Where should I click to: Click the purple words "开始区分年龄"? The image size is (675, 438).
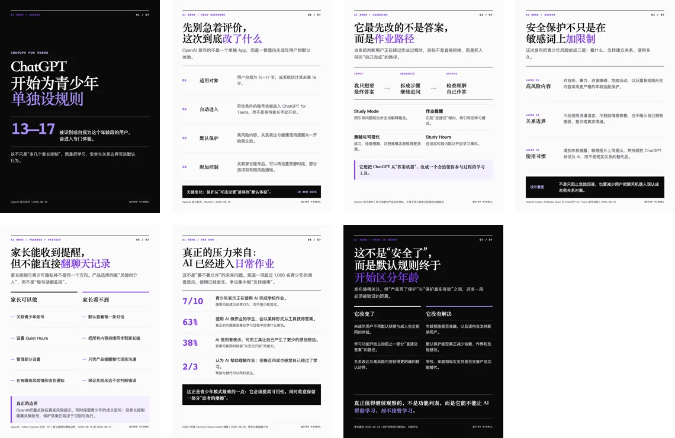[x=387, y=278]
